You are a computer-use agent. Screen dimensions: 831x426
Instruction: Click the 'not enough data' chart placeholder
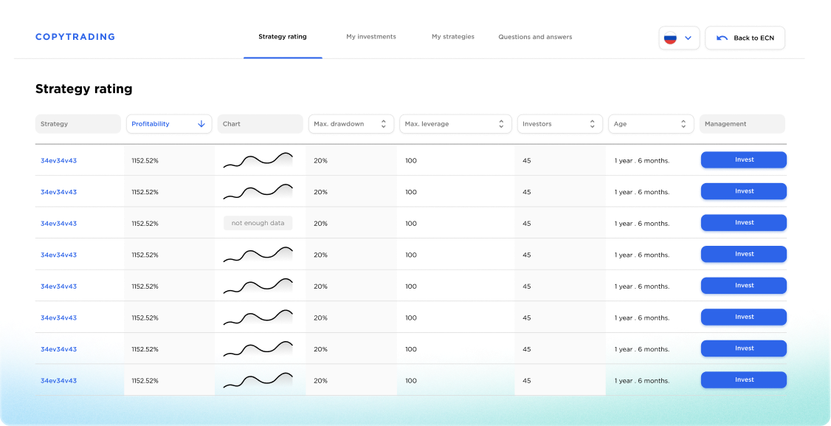tap(258, 223)
